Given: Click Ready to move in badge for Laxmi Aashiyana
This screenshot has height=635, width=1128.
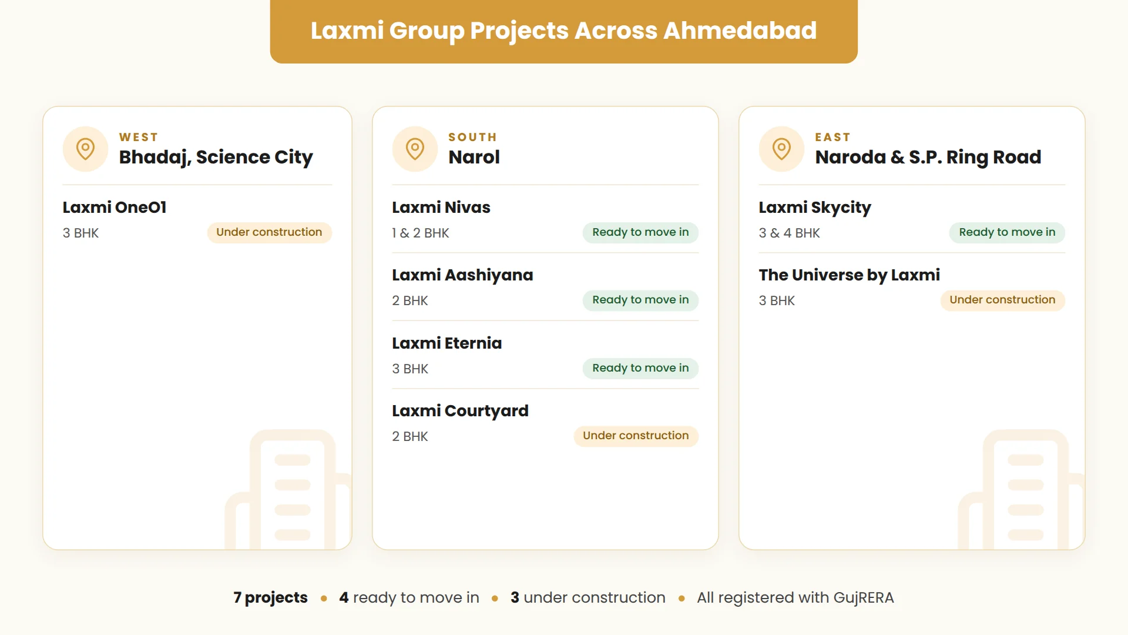Looking at the screenshot, I should (x=640, y=300).
